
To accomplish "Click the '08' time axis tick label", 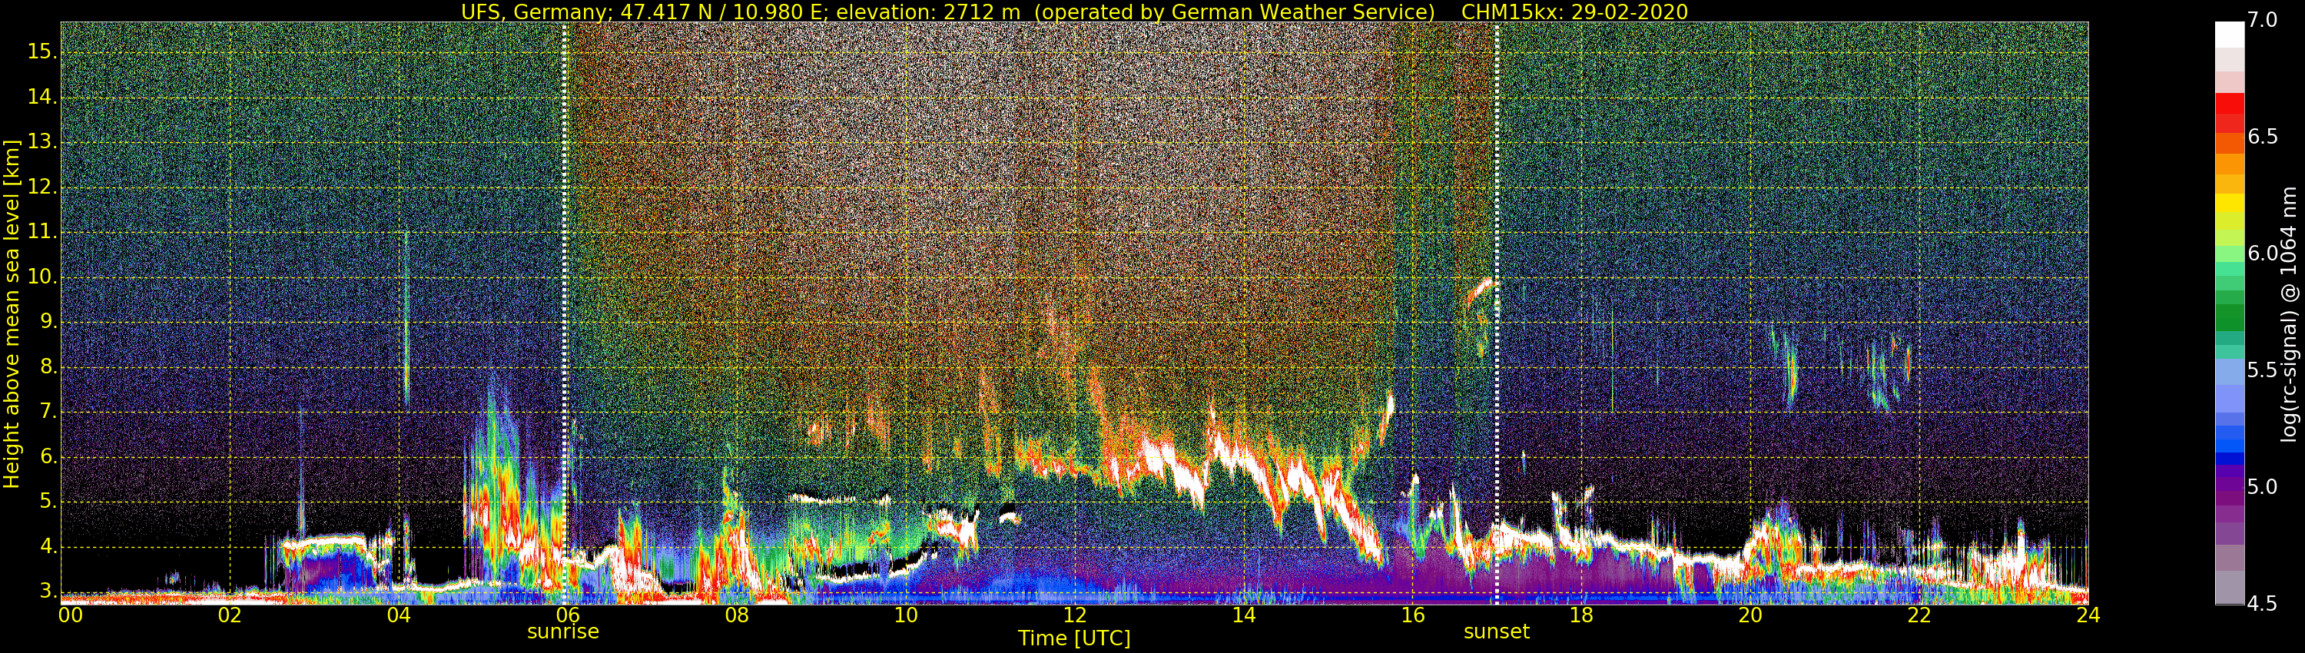I will point(736,615).
